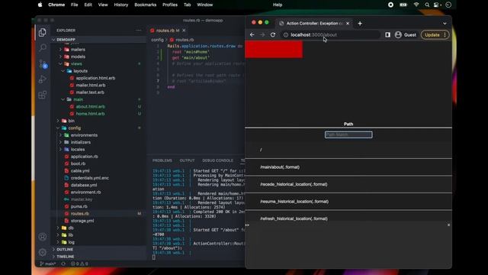Open the File menu

coord(75,5)
